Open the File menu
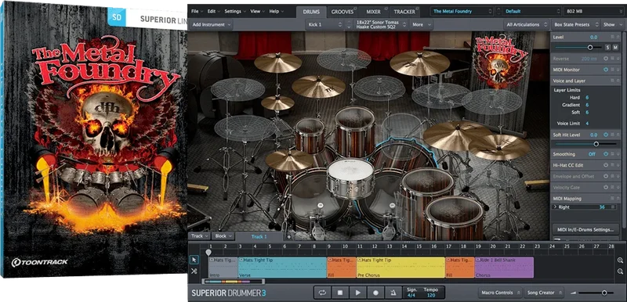This screenshot has width=627, height=302. tap(197, 12)
